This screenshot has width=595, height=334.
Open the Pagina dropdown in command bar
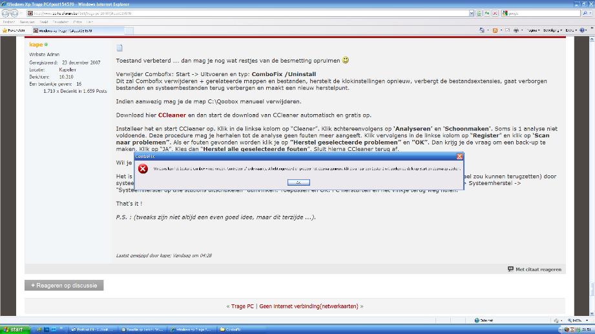[x=534, y=30]
